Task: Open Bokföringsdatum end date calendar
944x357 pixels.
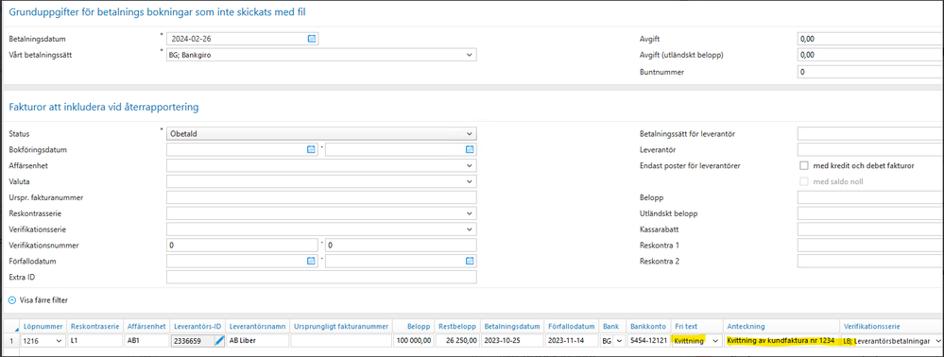Action: (x=470, y=149)
